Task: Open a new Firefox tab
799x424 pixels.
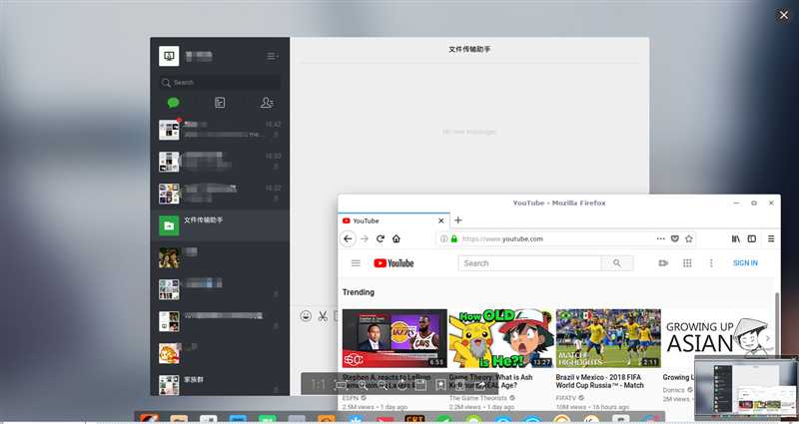Action: point(458,220)
